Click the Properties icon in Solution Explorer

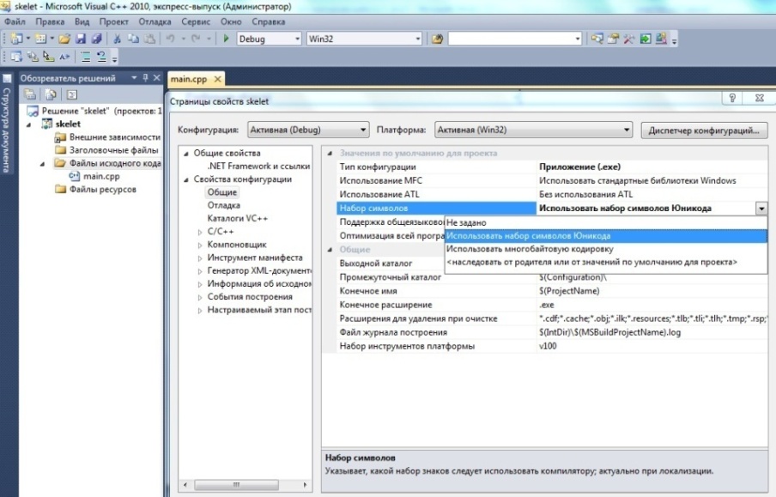(30, 94)
